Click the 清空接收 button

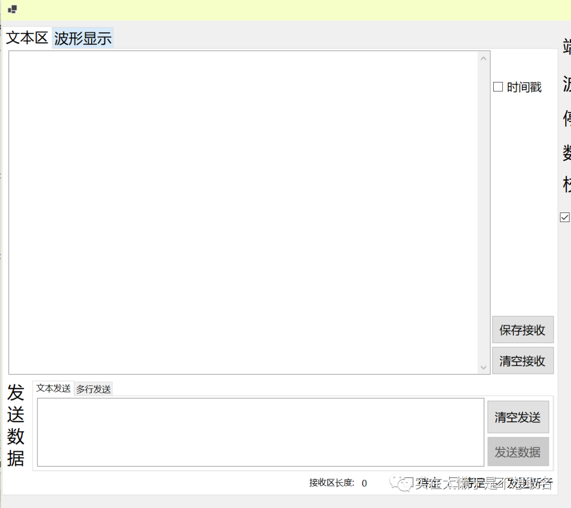pos(522,361)
